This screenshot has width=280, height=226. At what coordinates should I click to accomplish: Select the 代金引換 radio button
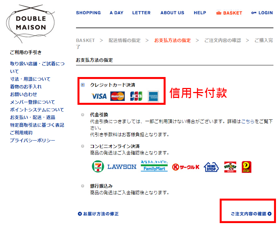(x=83, y=115)
